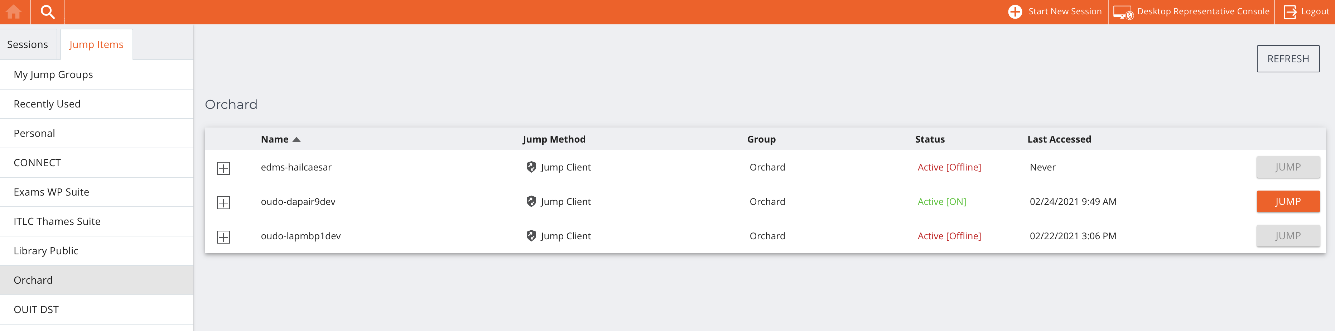Open search via magnifying glass icon

click(48, 12)
